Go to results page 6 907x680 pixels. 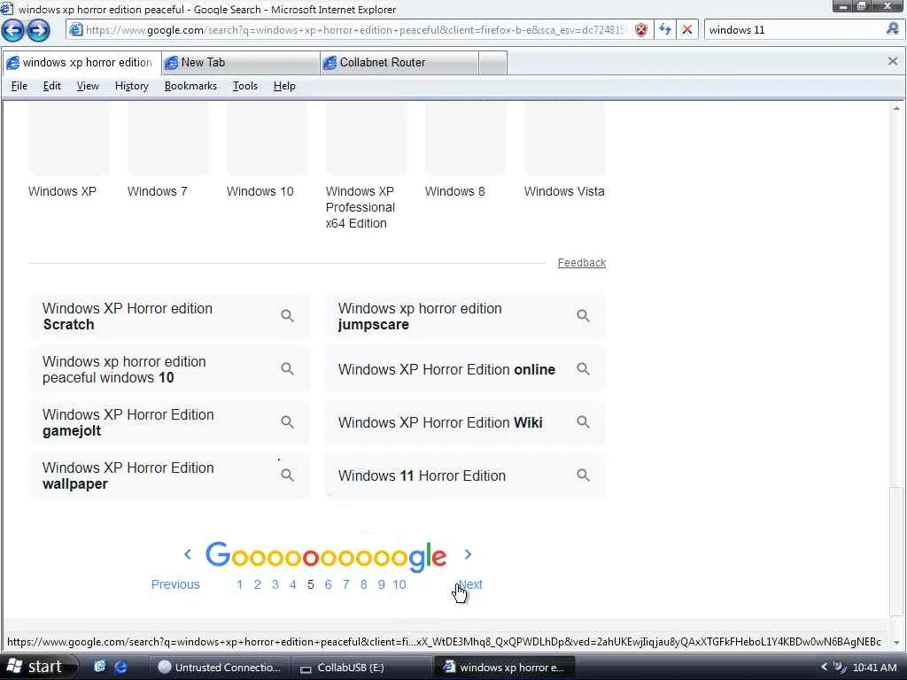coord(328,584)
